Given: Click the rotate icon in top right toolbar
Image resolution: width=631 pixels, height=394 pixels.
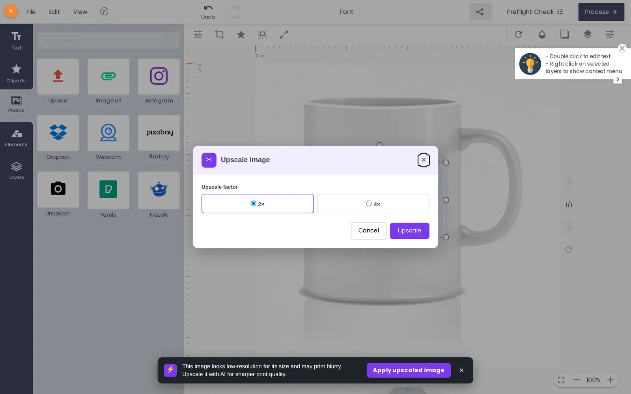Looking at the screenshot, I should (518, 34).
